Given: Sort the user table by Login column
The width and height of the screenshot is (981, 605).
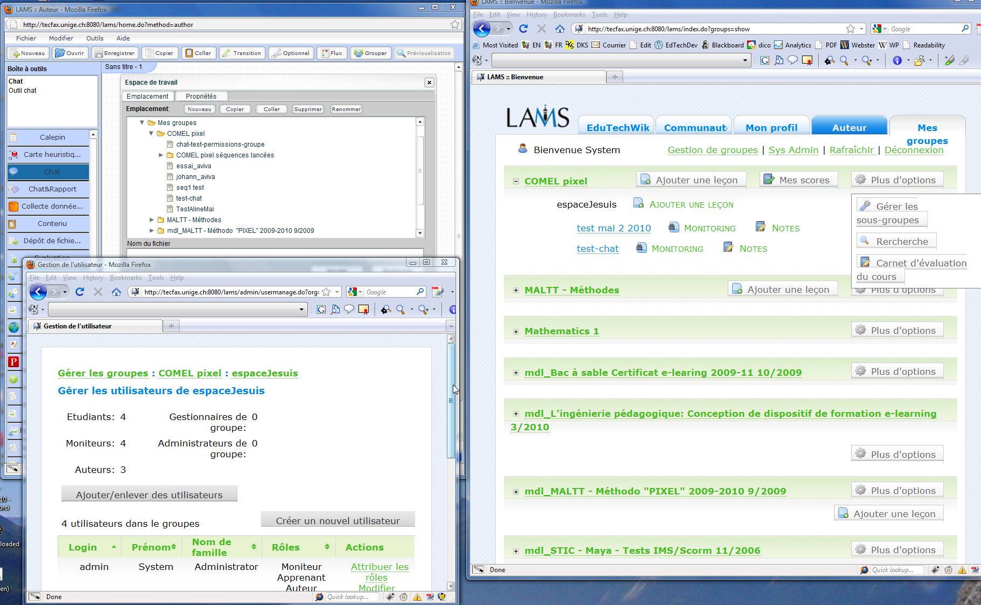Looking at the screenshot, I should [82, 547].
